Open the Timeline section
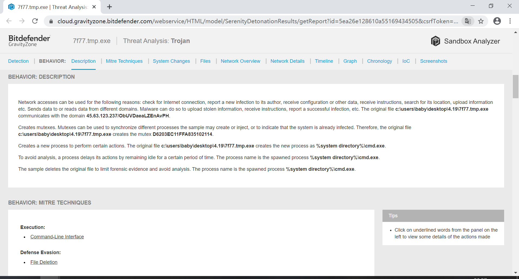519x279 pixels. 324,61
